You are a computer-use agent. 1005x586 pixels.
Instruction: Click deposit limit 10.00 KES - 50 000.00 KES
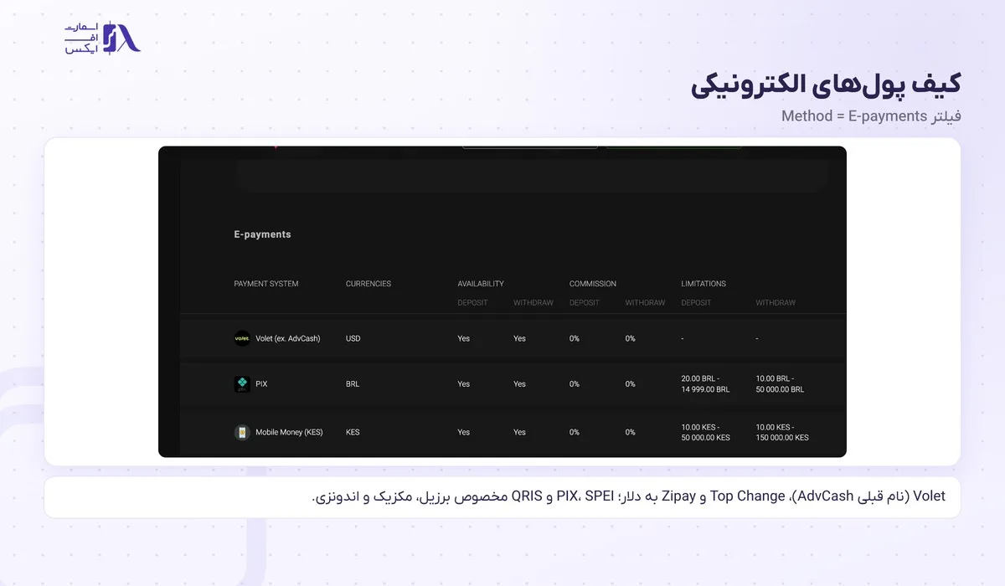coord(705,433)
